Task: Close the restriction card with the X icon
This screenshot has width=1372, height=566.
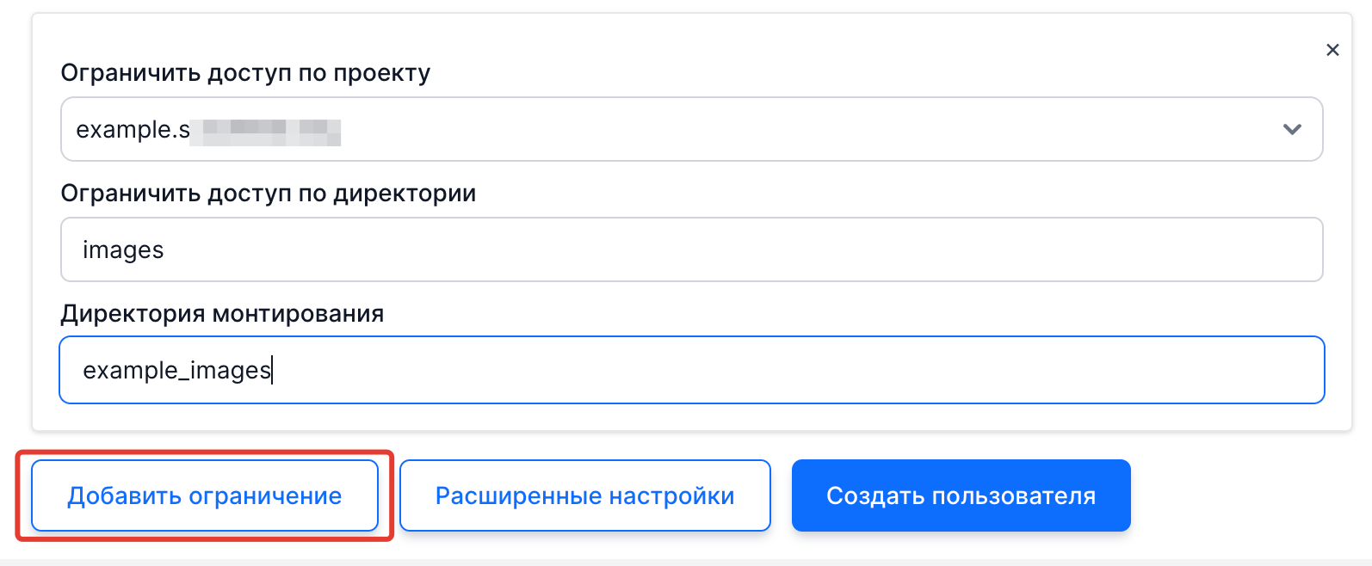Action: pyautogui.click(x=1332, y=50)
